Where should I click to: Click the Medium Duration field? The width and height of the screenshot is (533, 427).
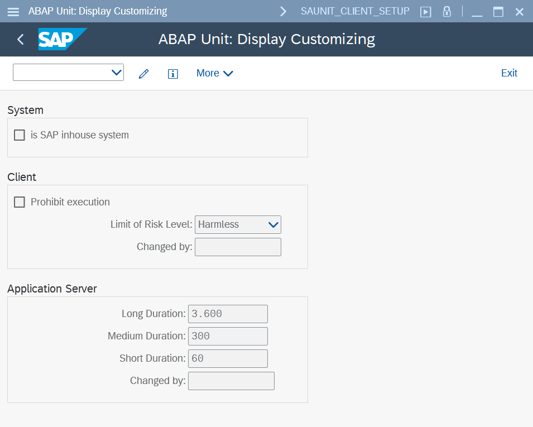tap(228, 336)
